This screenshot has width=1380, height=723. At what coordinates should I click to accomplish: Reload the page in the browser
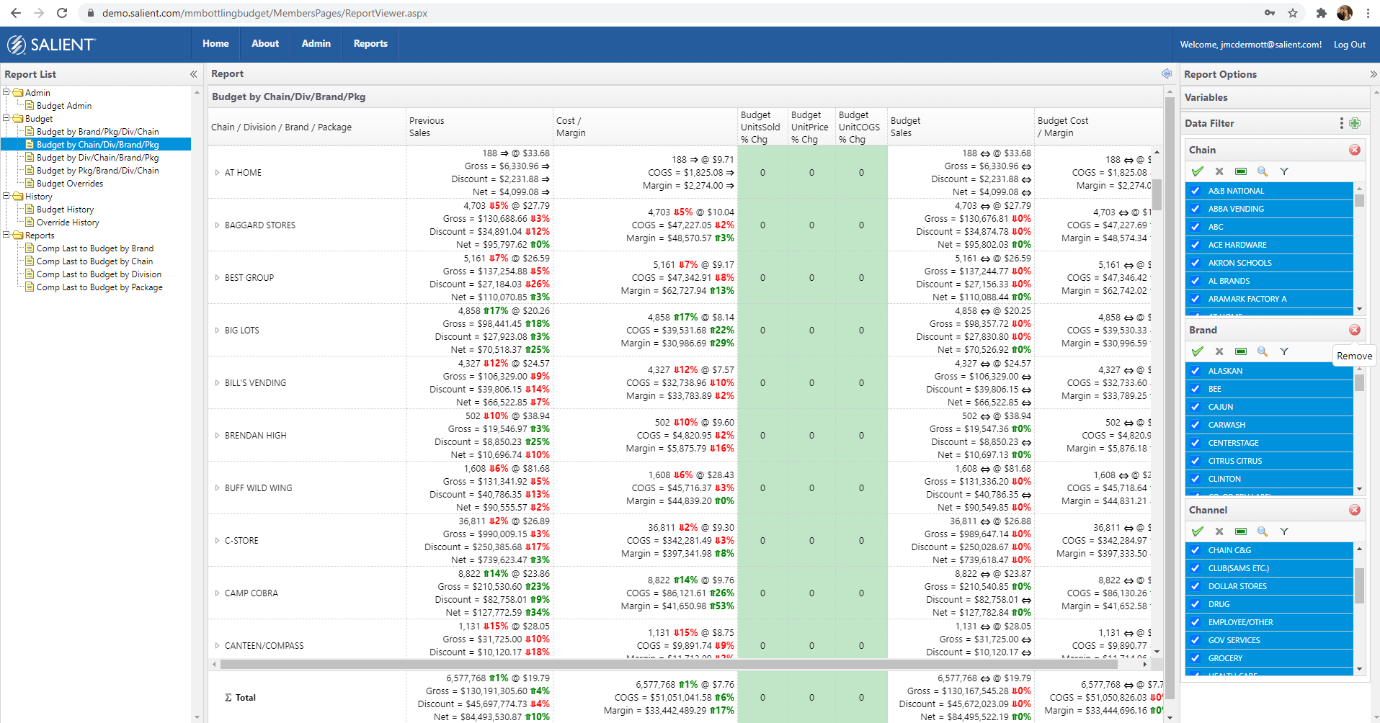(62, 13)
